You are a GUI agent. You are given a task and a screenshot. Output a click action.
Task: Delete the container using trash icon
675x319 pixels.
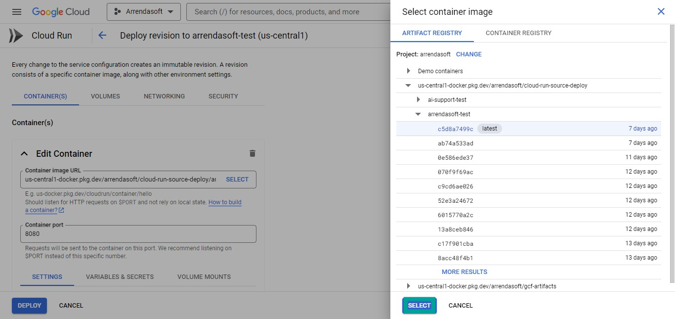tap(253, 153)
